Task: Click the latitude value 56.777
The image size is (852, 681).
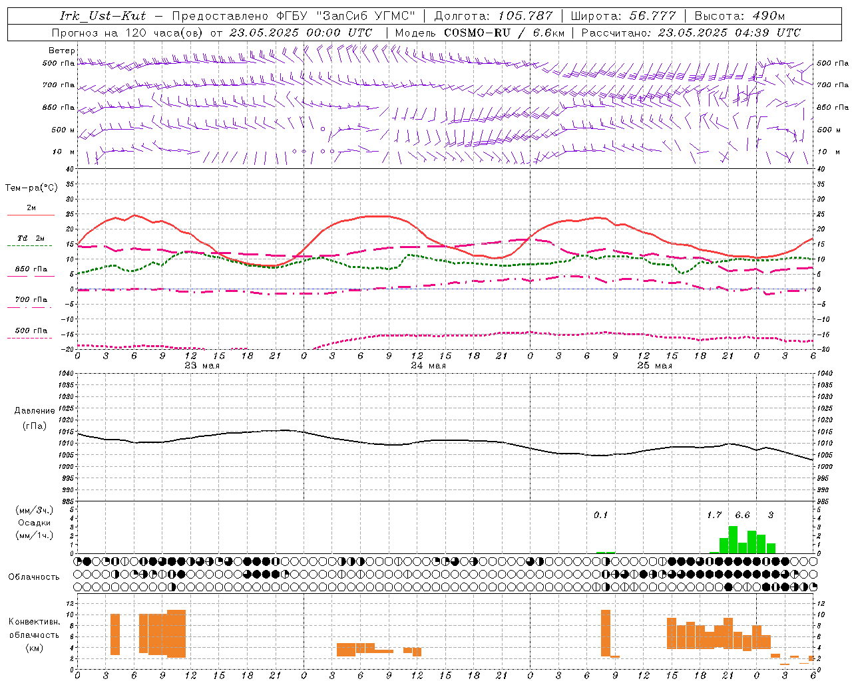Action: tap(652, 16)
